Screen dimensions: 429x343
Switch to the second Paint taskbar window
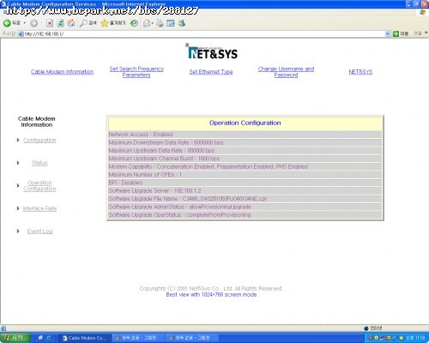191,338
